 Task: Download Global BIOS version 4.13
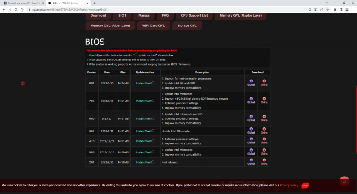(251, 141)
